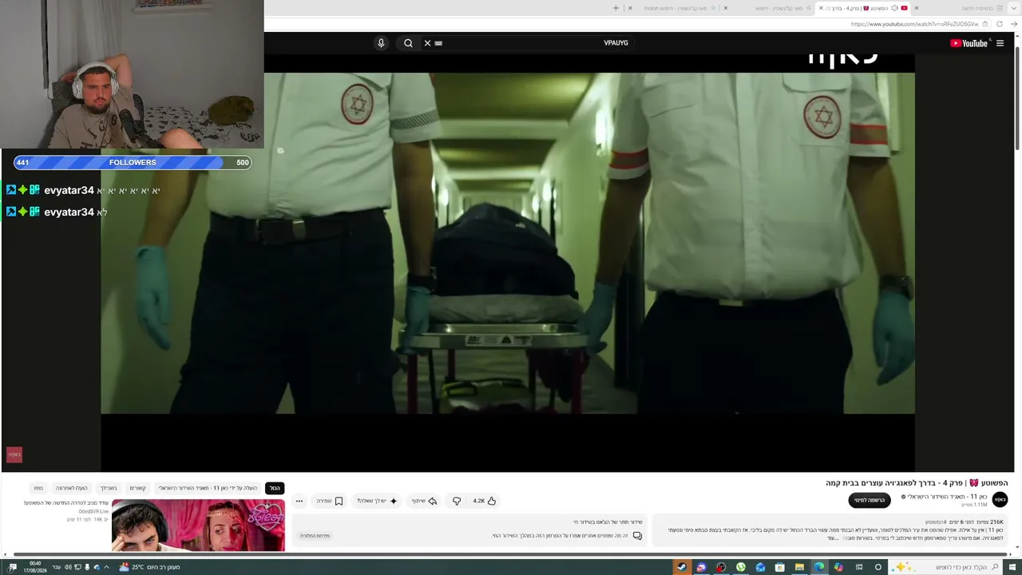Image resolution: width=1022 pixels, height=575 pixels.
Task: Select the נצפו filter chip
Action: (x=38, y=488)
